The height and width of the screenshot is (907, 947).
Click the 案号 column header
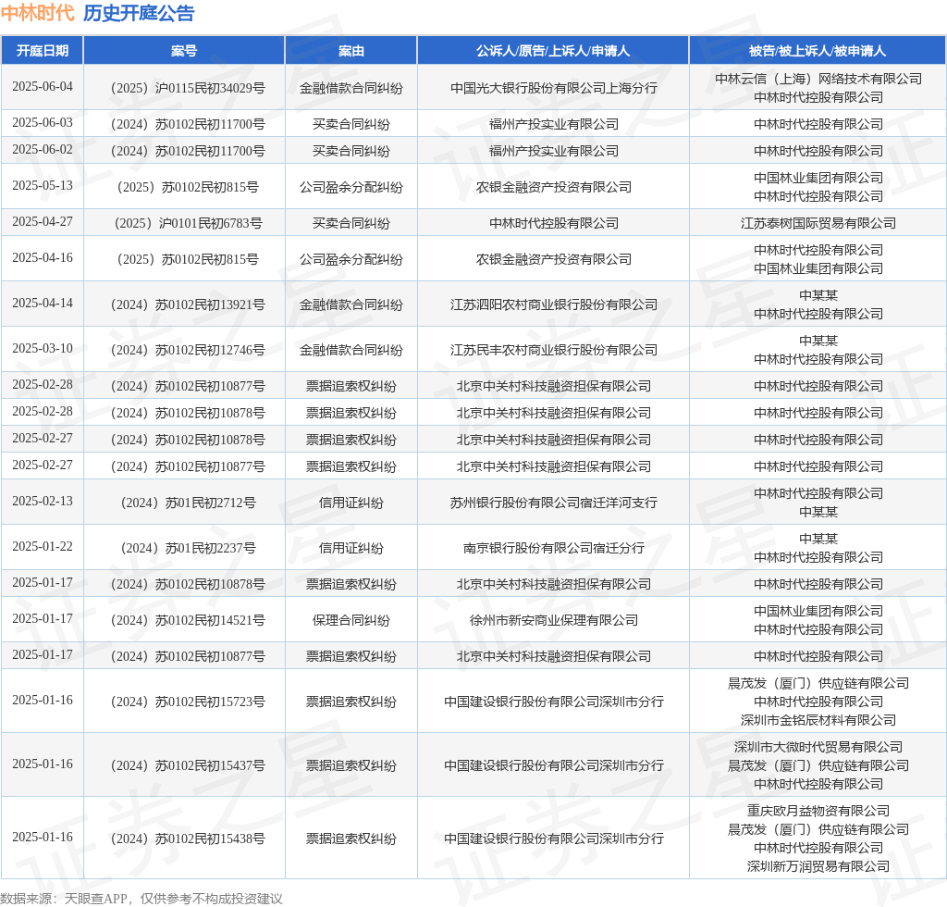pyautogui.click(x=184, y=51)
